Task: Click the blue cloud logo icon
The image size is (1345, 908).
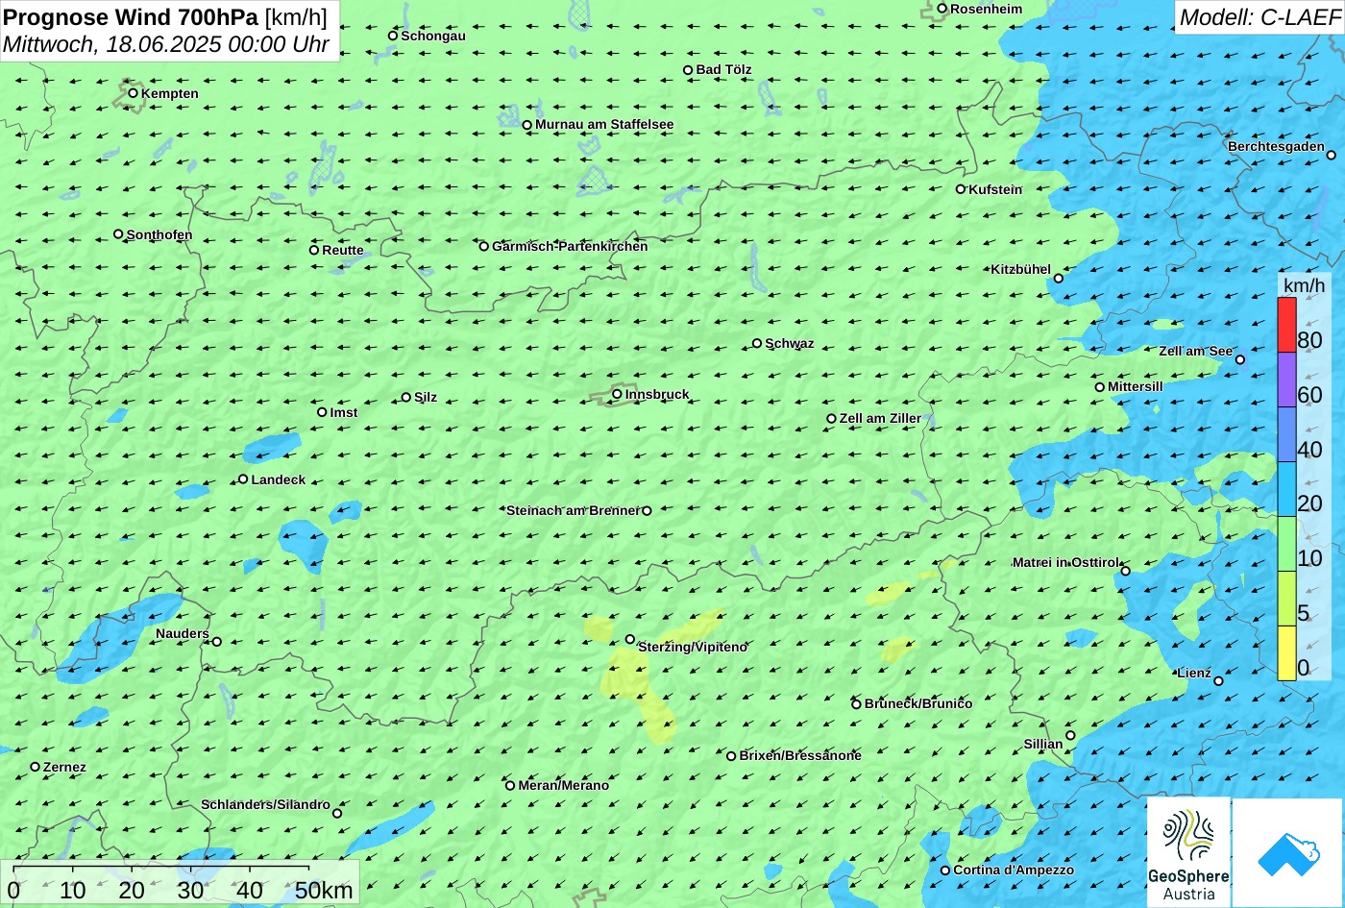Action: [1287, 853]
